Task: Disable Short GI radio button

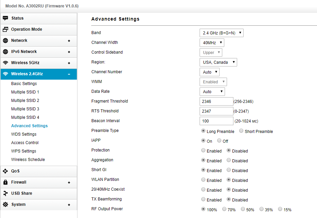Action: point(229,170)
